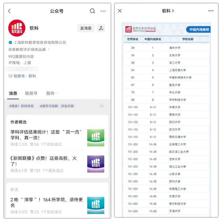Viewport: 223px width, 220px height.
Task: Open the more options menu on 公众号 page
Action: click(x=103, y=11)
